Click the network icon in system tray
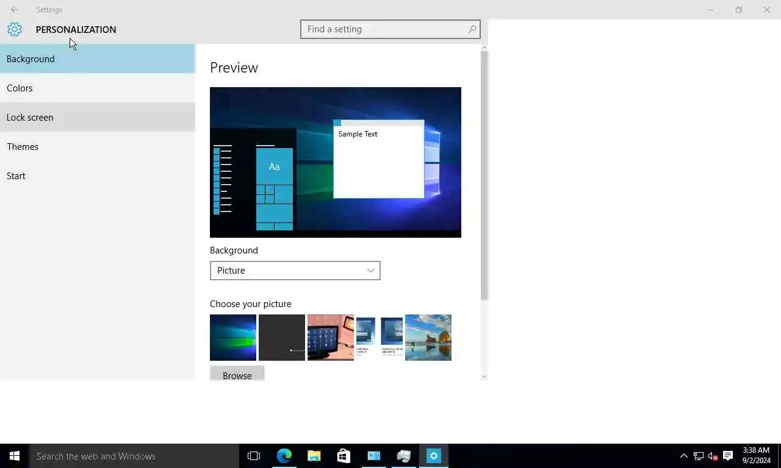This screenshot has height=468, width=781. coord(699,456)
